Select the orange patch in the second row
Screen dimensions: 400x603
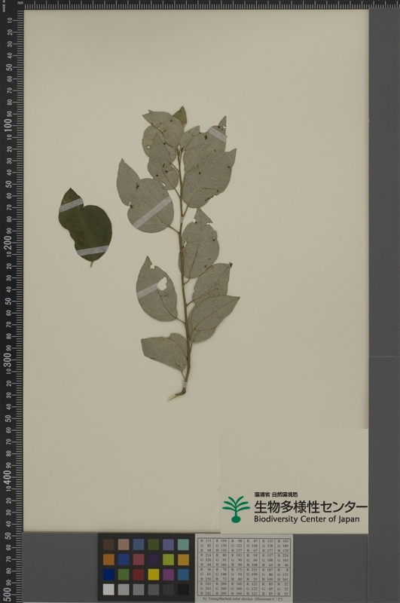(x=108, y=559)
